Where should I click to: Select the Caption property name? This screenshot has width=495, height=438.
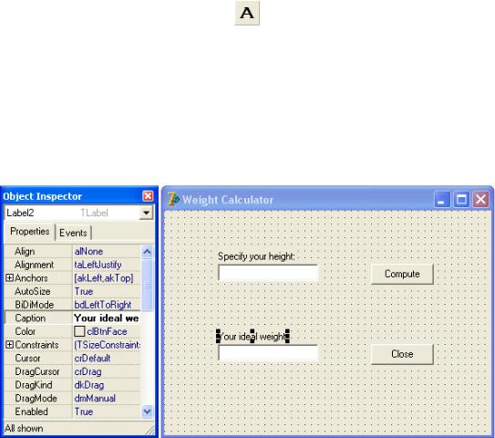point(30,318)
